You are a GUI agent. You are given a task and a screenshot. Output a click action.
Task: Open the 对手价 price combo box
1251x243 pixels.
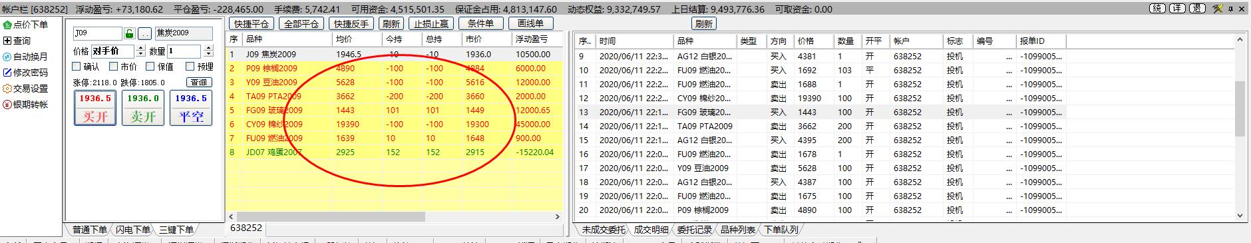pyautogui.click(x=112, y=51)
